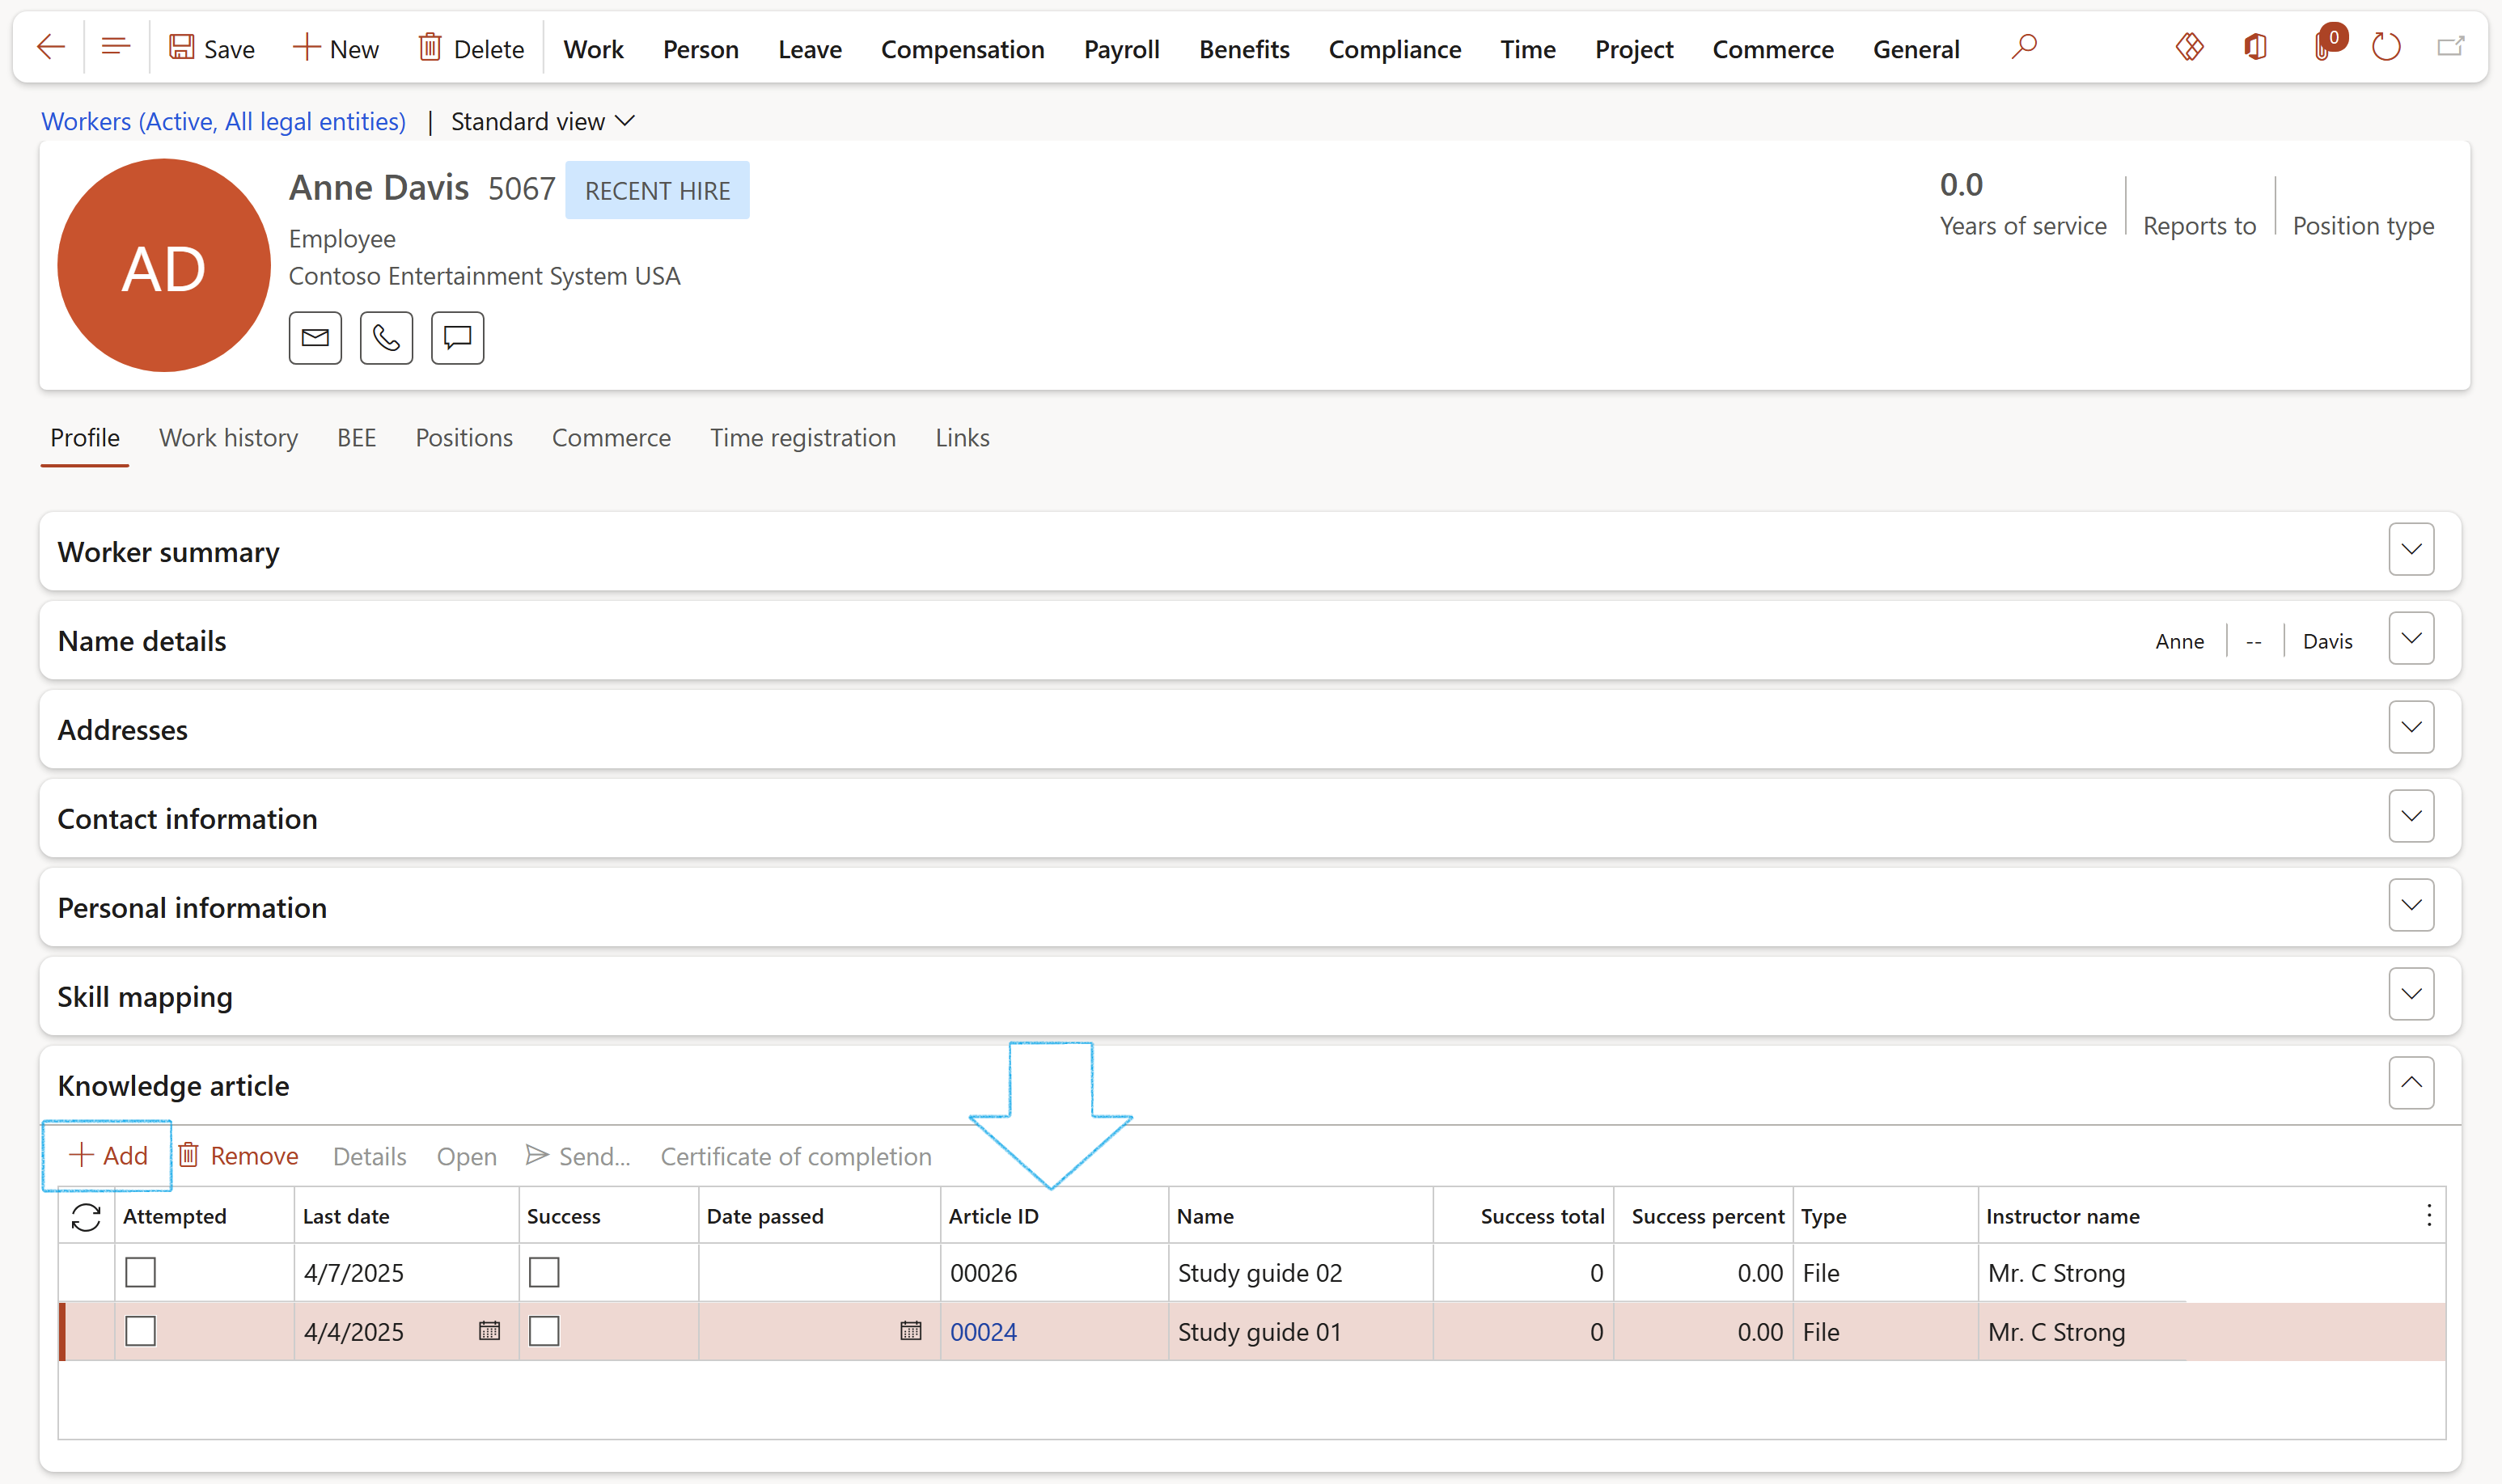Switch to the Time registration tab
The image size is (2502, 1484).
pyautogui.click(x=802, y=438)
